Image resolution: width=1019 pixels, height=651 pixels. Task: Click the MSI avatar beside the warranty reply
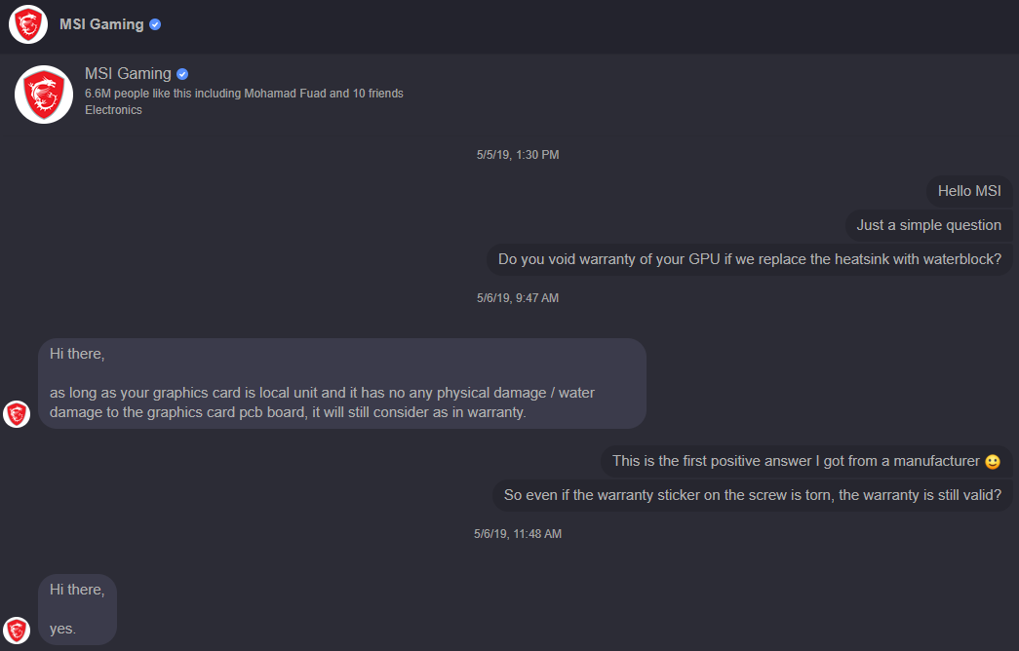click(17, 414)
